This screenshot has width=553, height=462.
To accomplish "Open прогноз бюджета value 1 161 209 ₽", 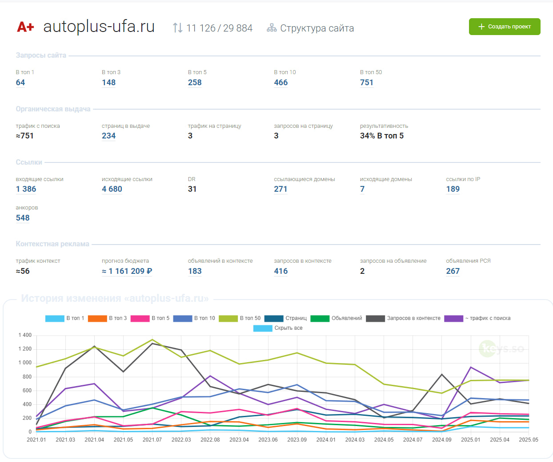I will click(x=127, y=271).
